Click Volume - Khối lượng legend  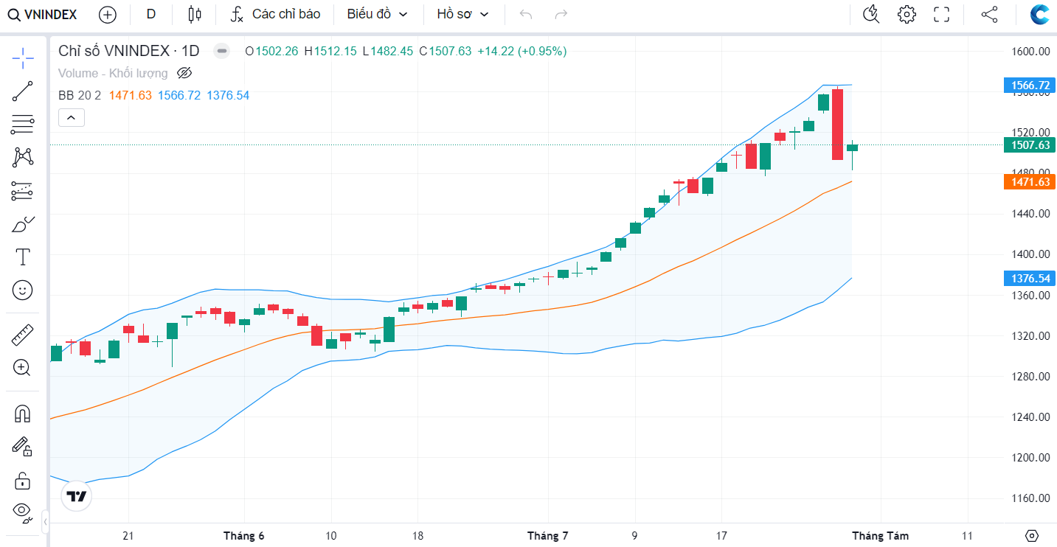pos(113,73)
